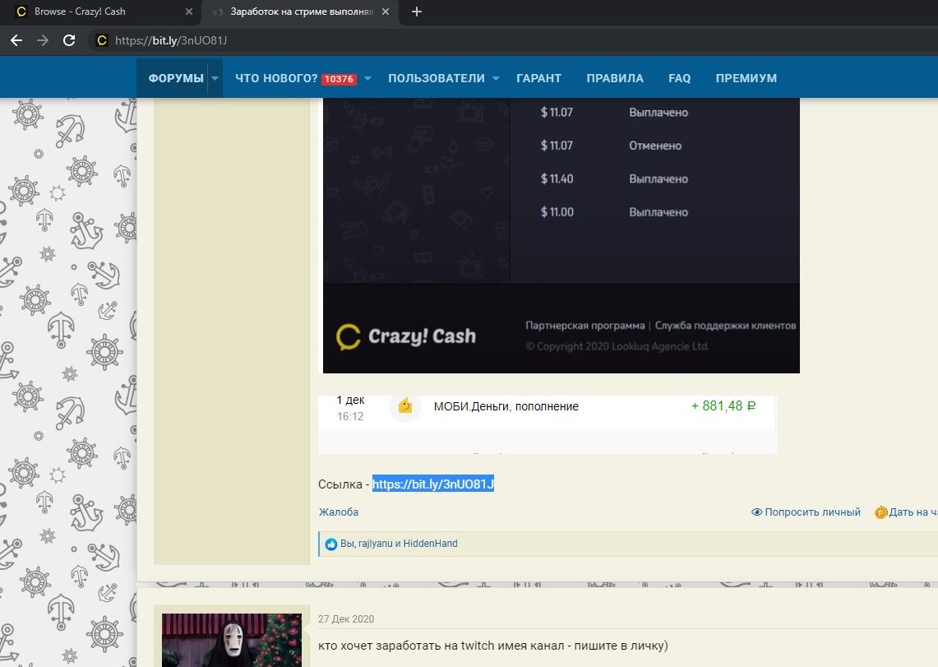
Task: Click the '$ 11.00' payout amount
Action: coord(557,211)
